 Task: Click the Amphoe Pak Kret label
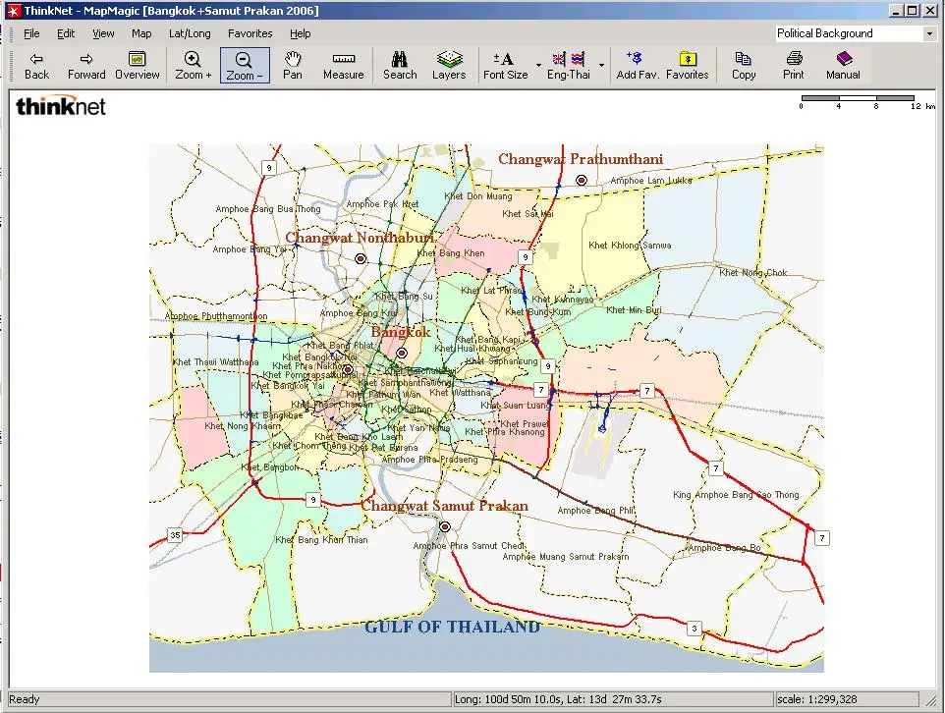pyautogui.click(x=382, y=204)
